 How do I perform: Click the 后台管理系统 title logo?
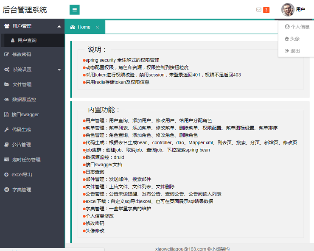25,10
